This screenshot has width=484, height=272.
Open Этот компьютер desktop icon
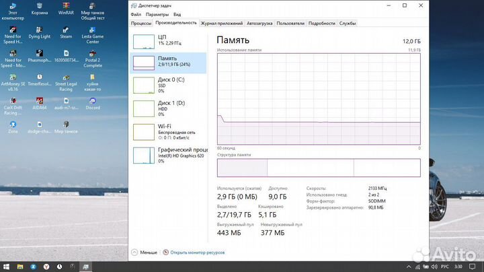coord(13,11)
